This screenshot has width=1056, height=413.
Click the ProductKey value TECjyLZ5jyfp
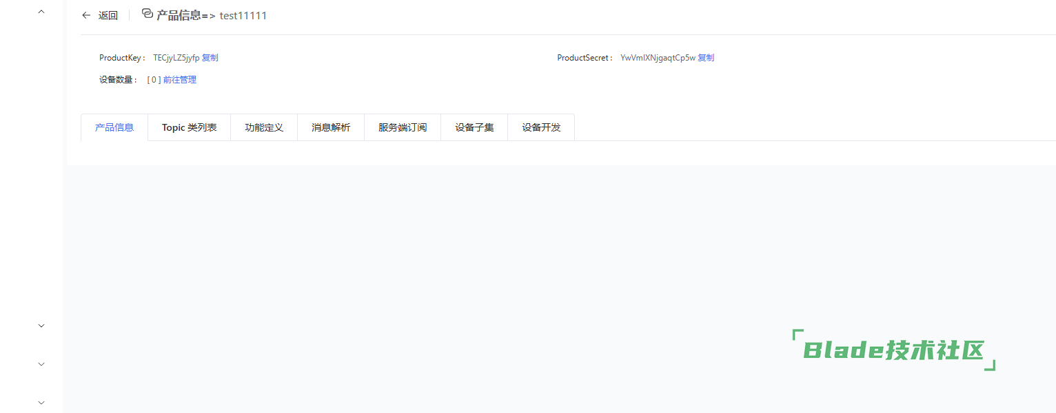(176, 58)
